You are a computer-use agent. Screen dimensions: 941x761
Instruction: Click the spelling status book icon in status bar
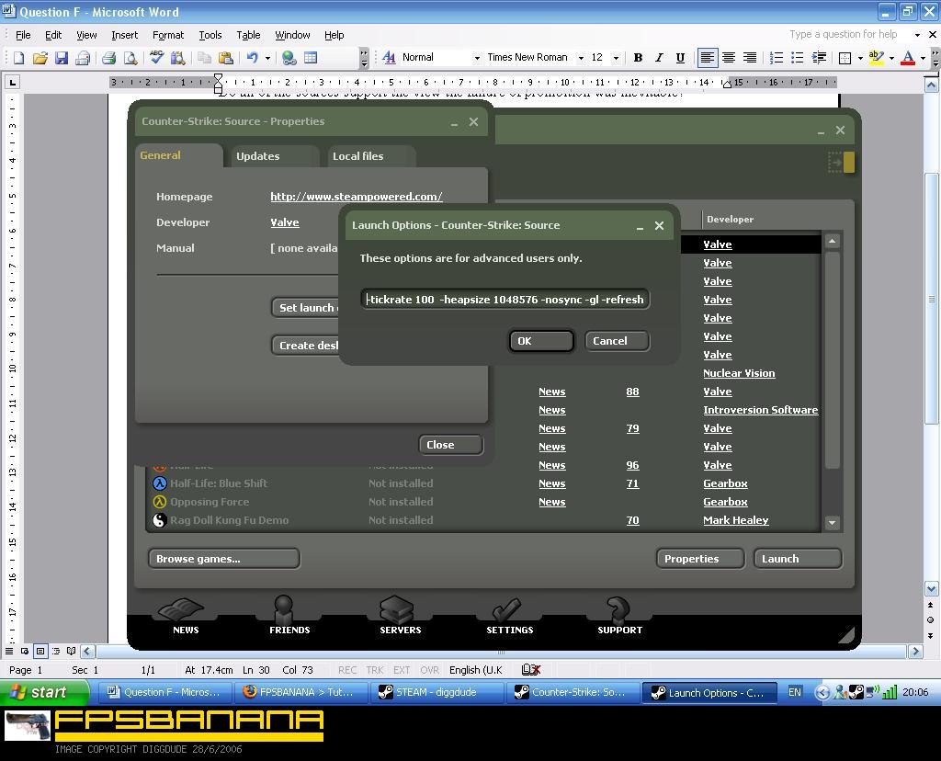point(531,670)
